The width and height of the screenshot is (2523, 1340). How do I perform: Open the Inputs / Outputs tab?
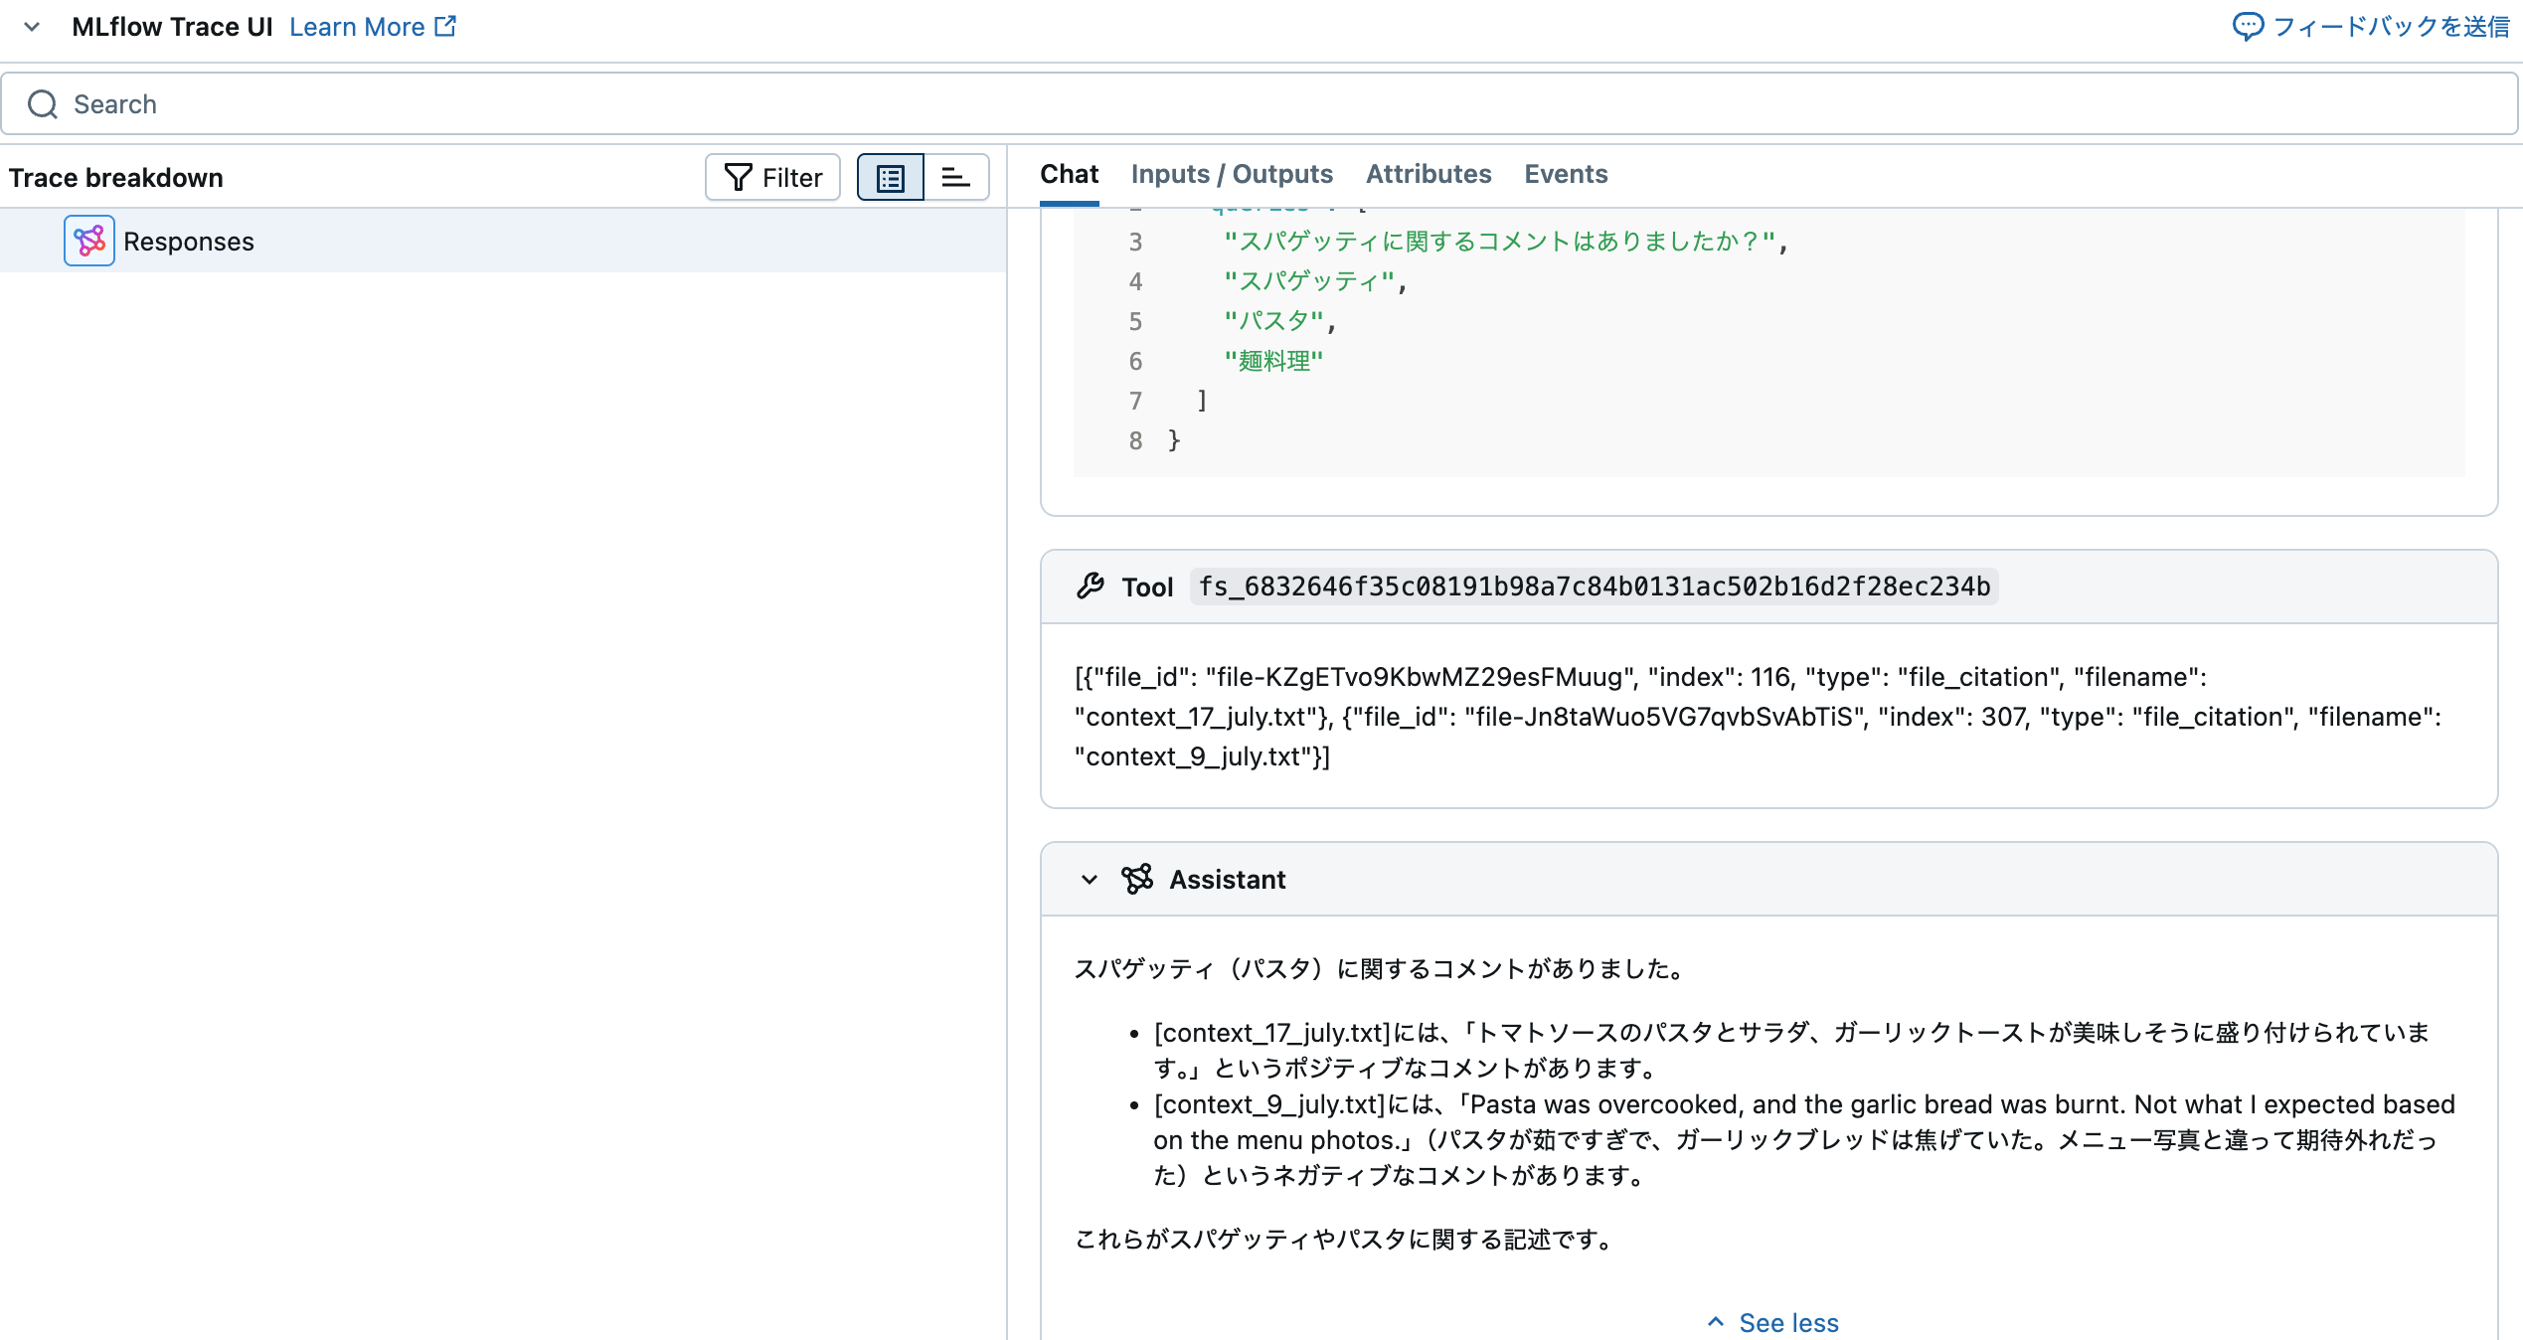tap(1232, 174)
